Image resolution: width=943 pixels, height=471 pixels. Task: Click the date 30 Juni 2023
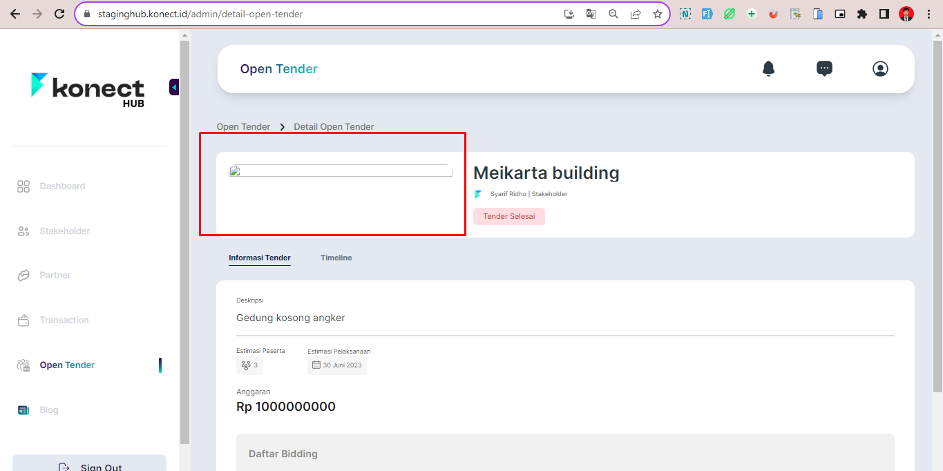[337, 365]
